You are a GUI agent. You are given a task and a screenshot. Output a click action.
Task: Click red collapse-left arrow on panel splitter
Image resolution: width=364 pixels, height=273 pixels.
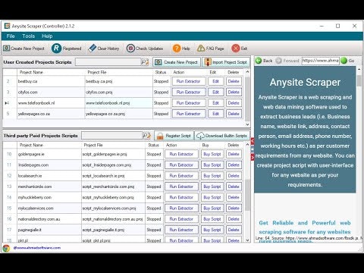[253, 141]
